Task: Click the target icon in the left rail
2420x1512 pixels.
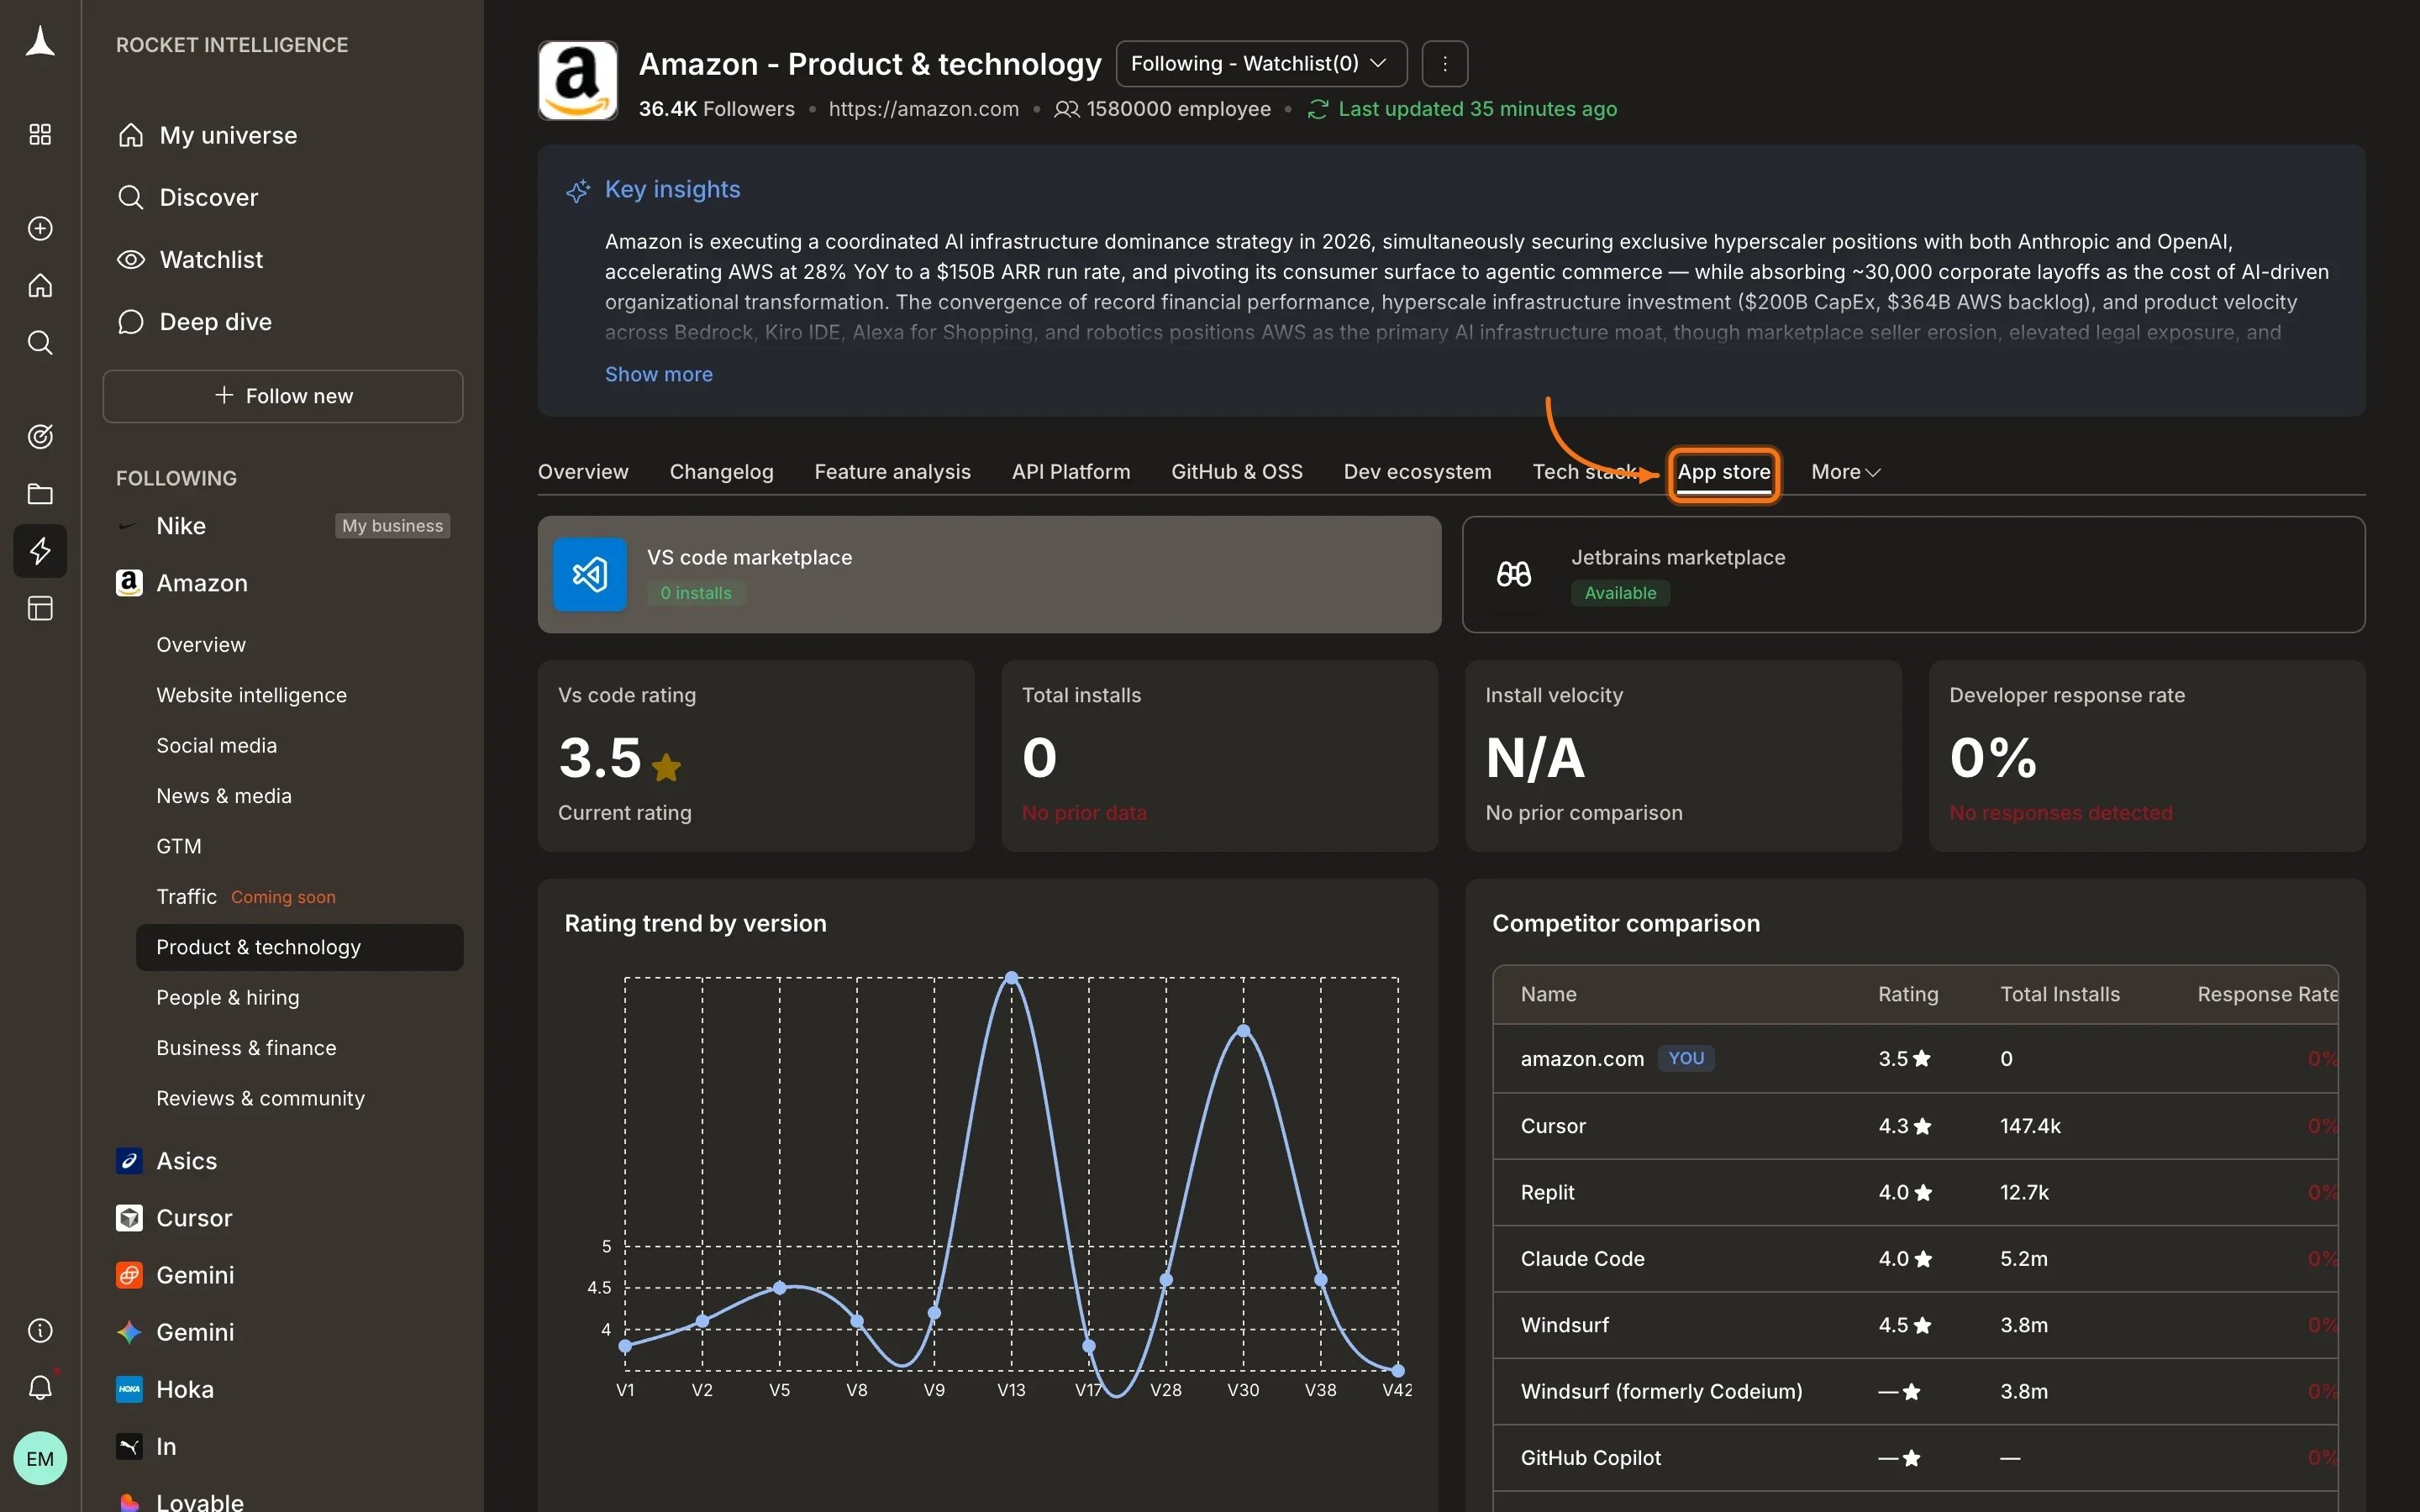Action: (40, 436)
